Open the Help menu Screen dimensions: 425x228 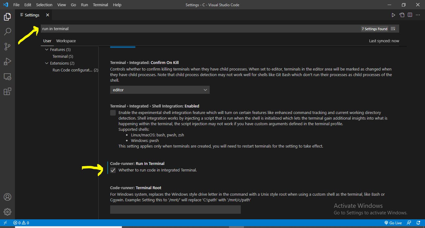click(117, 5)
